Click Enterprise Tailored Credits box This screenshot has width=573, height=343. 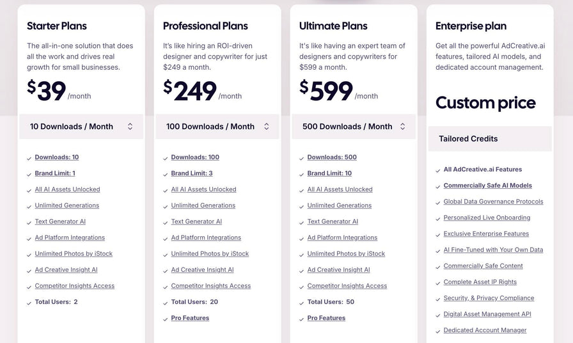tap(489, 139)
